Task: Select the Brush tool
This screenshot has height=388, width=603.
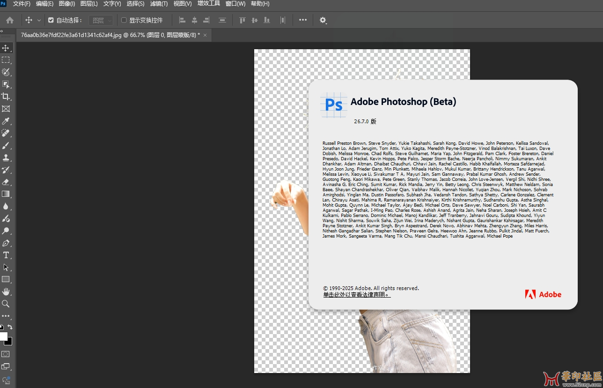Action: coord(6,145)
